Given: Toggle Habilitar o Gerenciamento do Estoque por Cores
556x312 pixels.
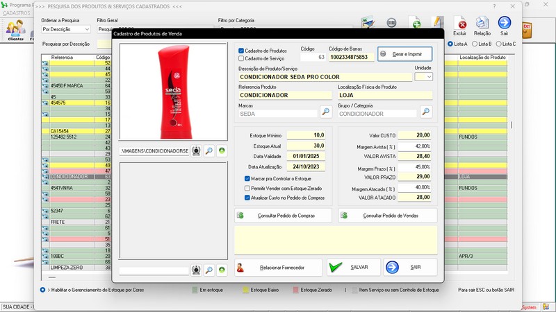Looking at the screenshot, I should [42, 290].
